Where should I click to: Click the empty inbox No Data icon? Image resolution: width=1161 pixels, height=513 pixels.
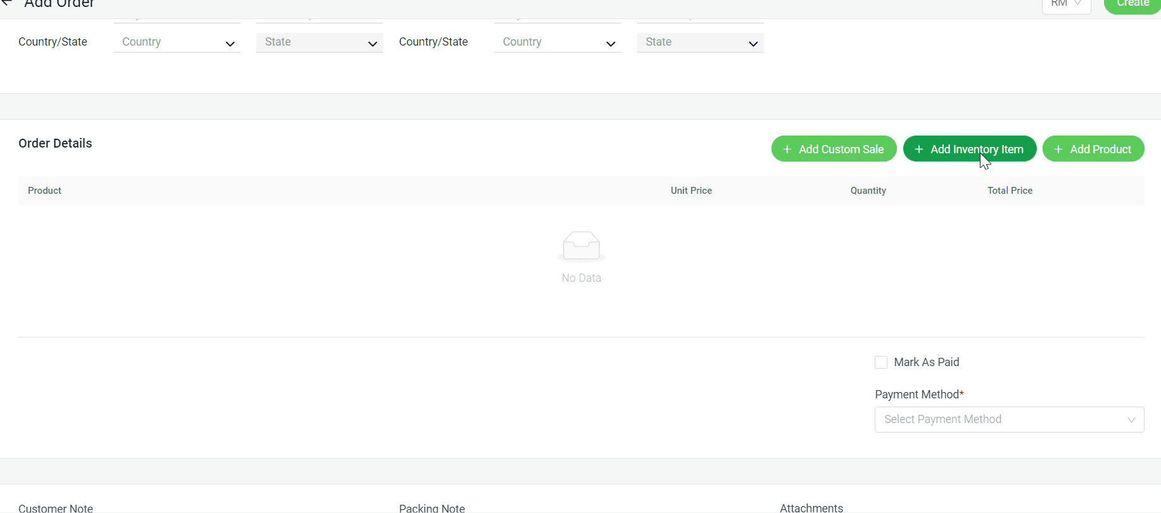click(x=581, y=246)
